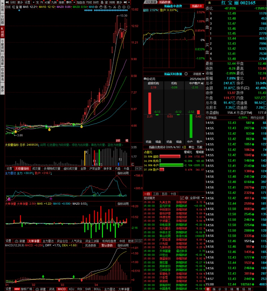Toggle 连板 display
267x291 pixels.
coord(62,2)
